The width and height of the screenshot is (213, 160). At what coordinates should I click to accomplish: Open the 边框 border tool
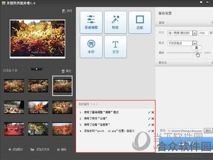click(140, 22)
